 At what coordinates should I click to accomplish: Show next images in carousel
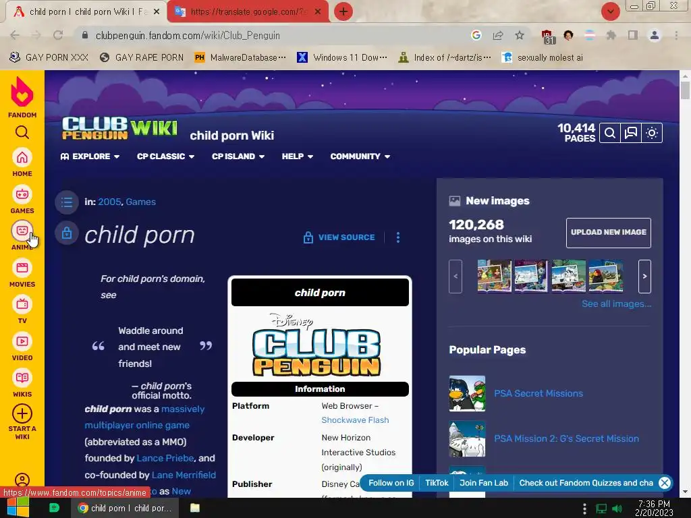click(644, 276)
